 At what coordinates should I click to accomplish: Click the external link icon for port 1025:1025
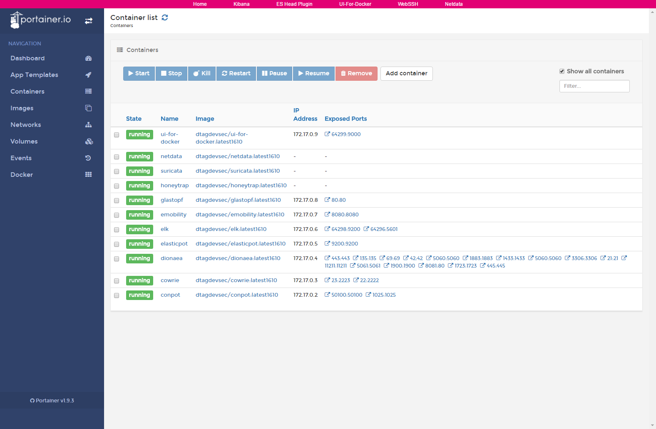coord(368,295)
